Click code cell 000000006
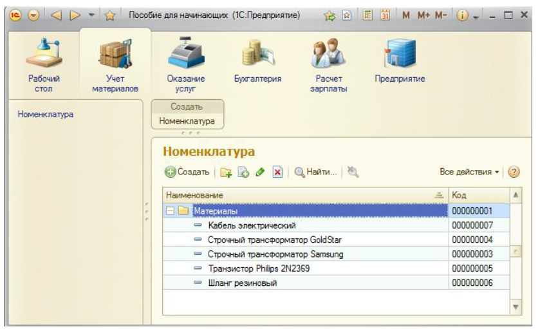 [x=479, y=283]
